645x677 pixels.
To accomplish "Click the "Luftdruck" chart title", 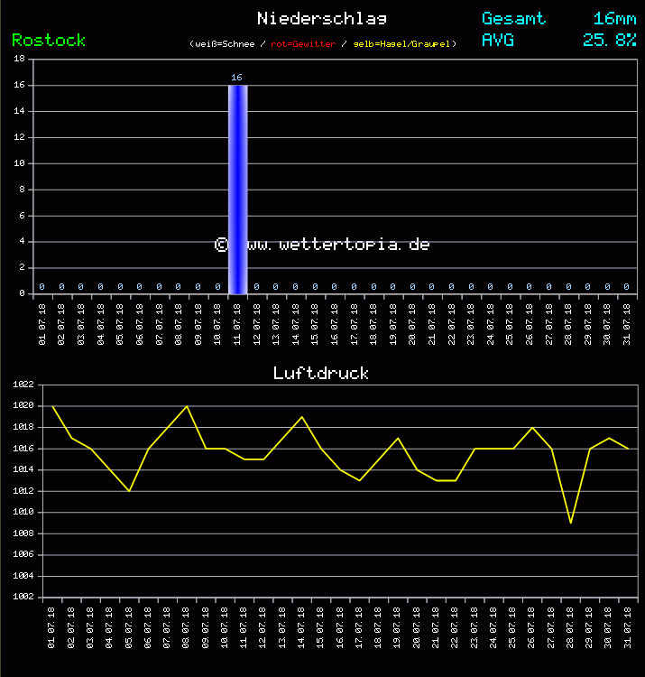I will [x=321, y=373].
